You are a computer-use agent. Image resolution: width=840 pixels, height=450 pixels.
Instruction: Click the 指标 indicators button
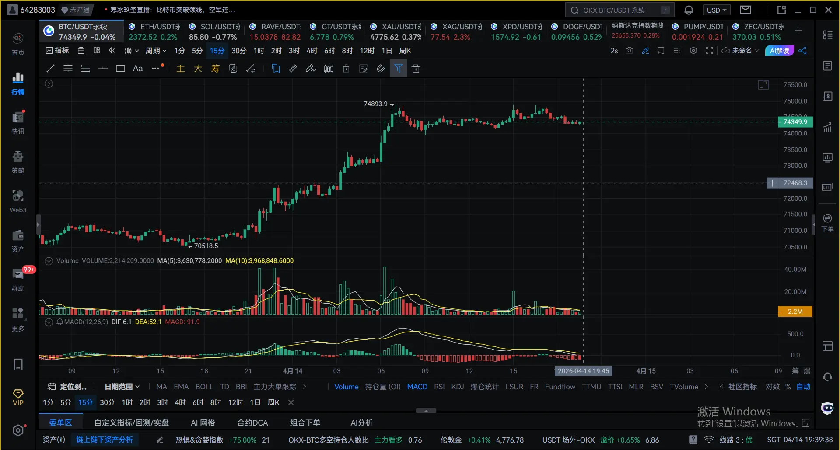pos(58,51)
